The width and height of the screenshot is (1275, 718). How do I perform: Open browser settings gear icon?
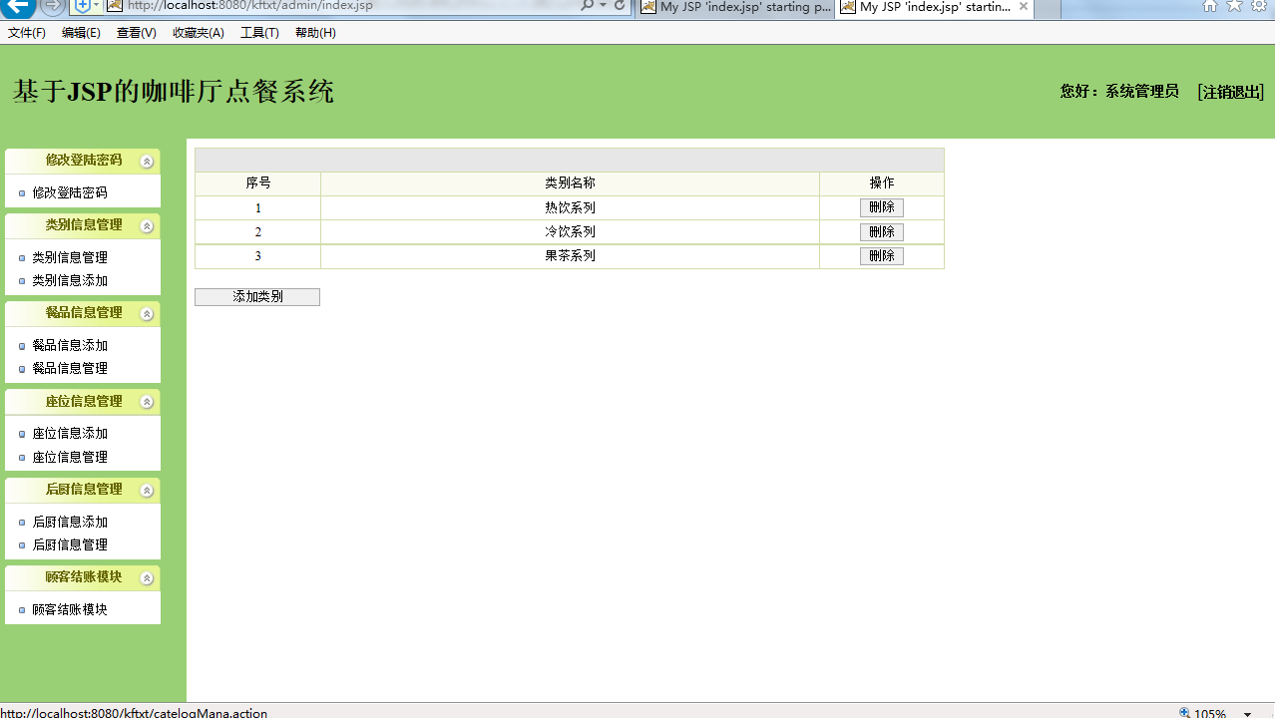pos(1259,6)
